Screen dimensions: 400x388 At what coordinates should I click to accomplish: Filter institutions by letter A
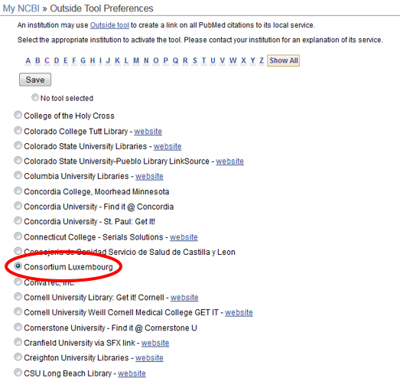point(28,60)
